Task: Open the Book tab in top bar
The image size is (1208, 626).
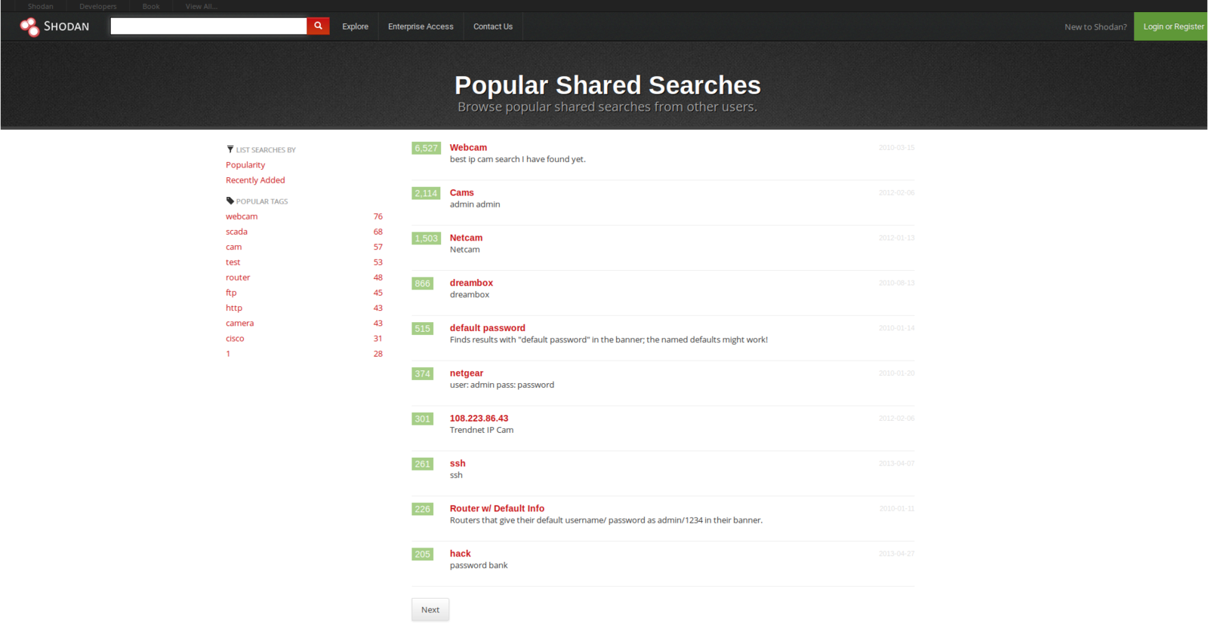Action: pyautogui.click(x=151, y=6)
